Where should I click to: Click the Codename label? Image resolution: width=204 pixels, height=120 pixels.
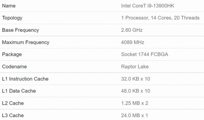tap(14, 67)
